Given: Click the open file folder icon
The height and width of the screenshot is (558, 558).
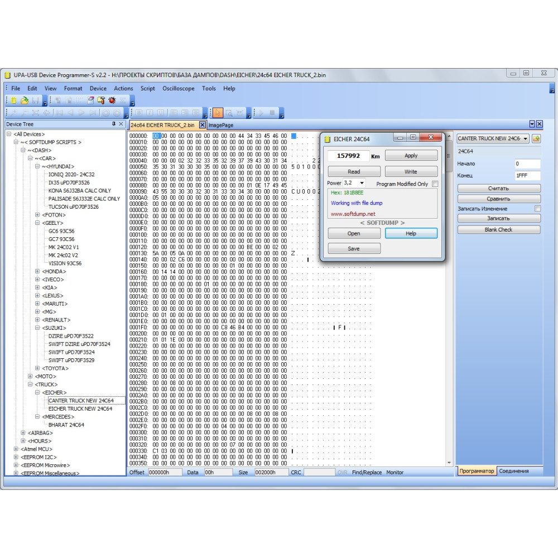Looking at the screenshot, I should [x=24, y=100].
